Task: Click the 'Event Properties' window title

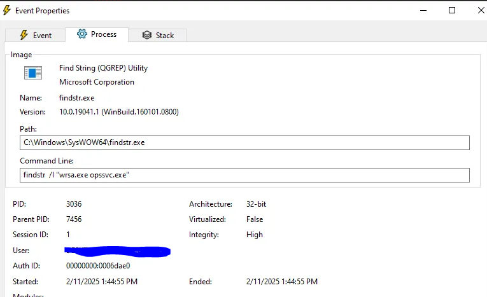Action: click(42, 11)
